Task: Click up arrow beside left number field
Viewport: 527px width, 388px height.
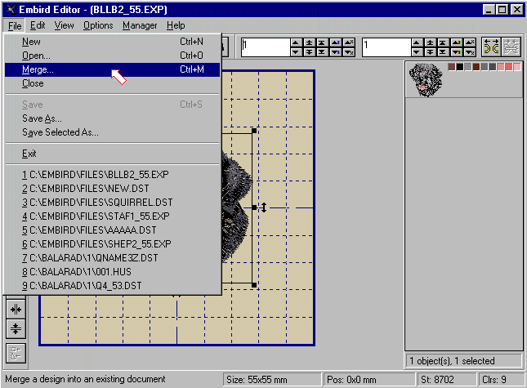Action: click(296, 42)
